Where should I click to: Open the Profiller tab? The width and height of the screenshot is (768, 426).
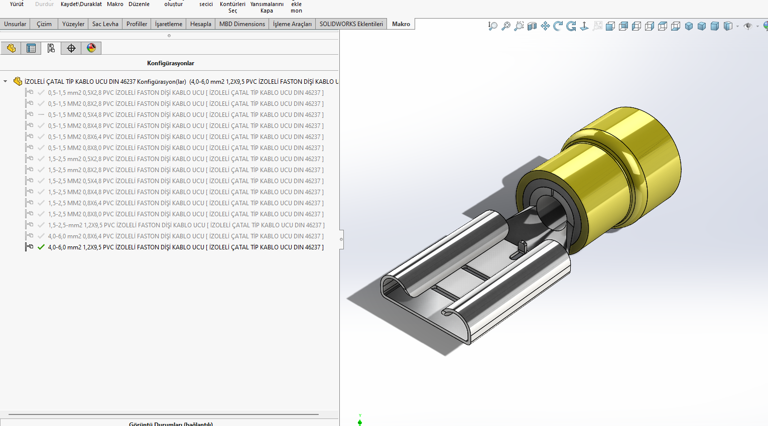137,24
